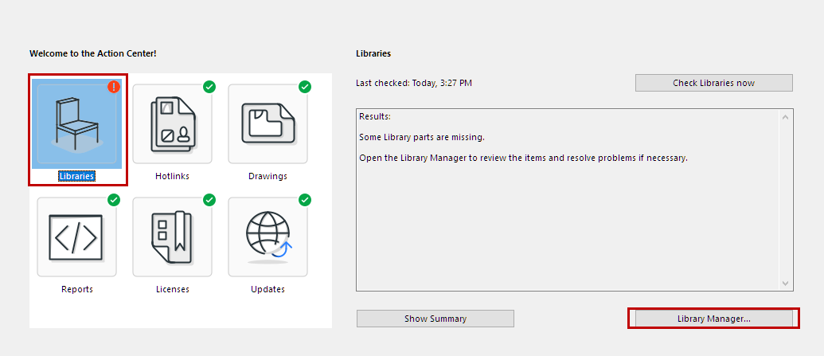824x356 pixels.
Task: Click the Results box scroll down arrow
Action: [787, 284]
